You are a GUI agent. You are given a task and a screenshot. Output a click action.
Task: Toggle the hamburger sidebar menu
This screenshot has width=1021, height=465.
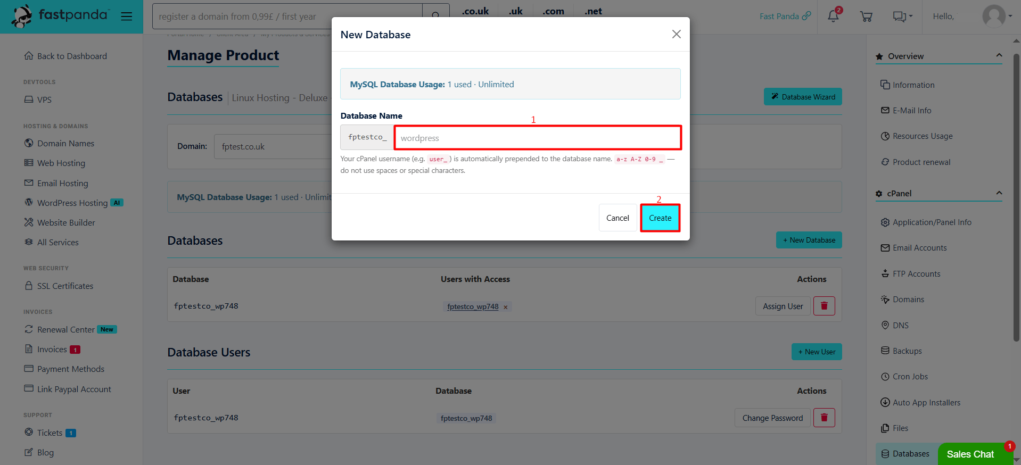coord(126,16)
